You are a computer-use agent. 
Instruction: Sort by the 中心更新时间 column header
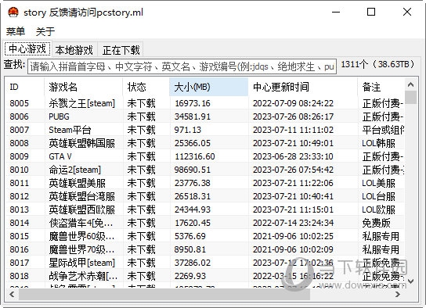[x=303, y=87]
